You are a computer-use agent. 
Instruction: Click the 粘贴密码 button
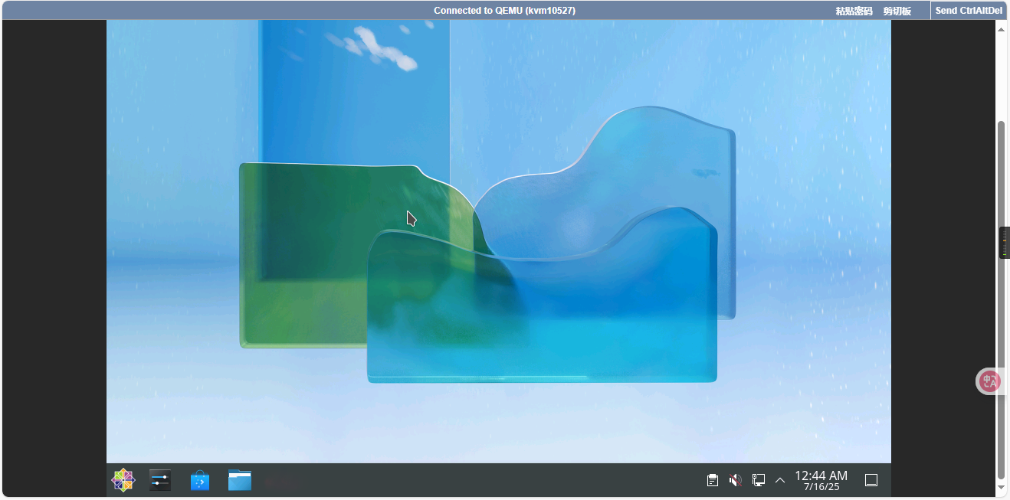854,11
